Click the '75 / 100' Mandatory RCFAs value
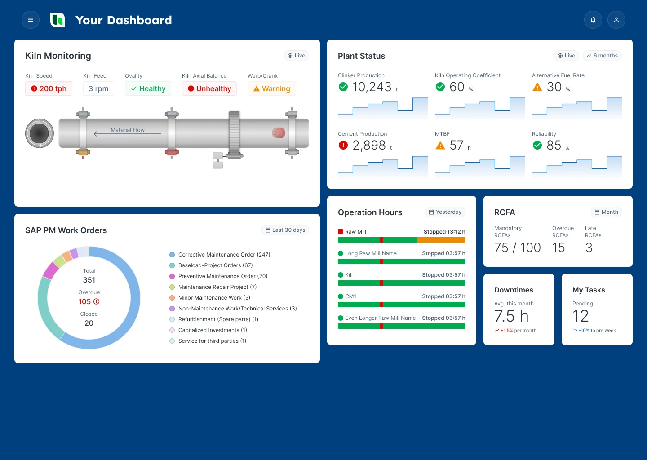 (x=518, y=248)
